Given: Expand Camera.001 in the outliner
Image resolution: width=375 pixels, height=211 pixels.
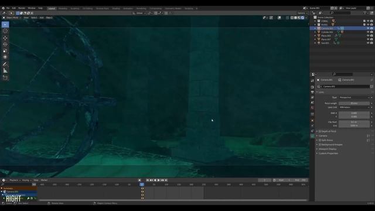Looking at the screenshot, I should point(315,28).
